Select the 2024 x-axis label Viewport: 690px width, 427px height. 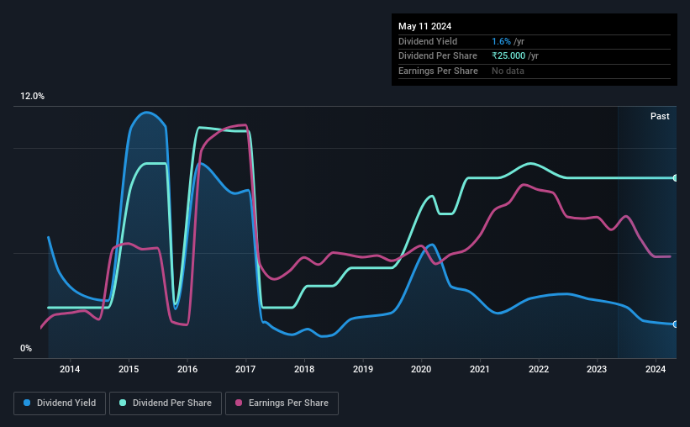point(656,369)
